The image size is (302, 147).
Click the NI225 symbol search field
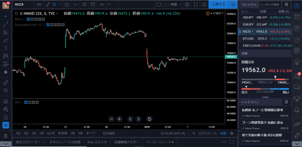(x=23, y=4)
